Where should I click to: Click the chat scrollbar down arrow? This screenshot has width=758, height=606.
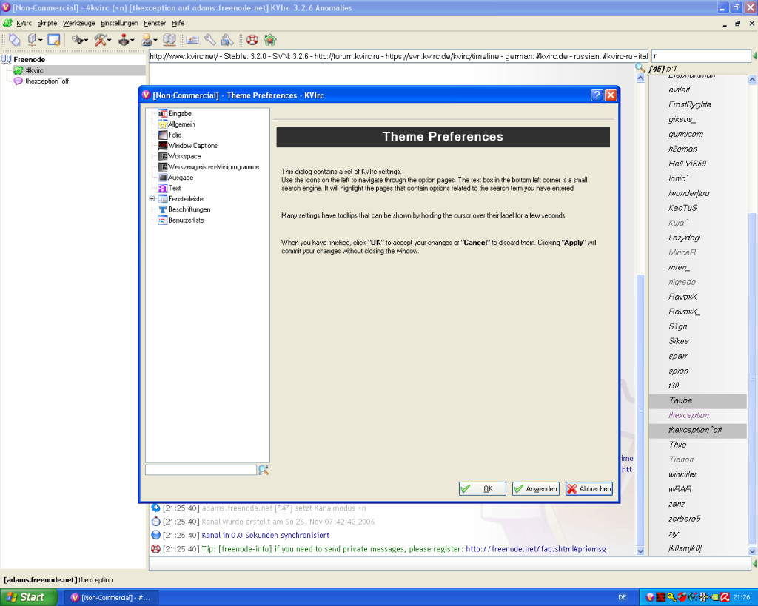click(x=640, y=551)
